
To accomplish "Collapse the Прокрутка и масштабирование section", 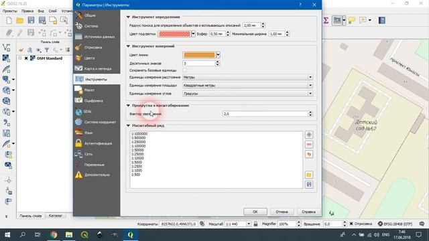I will coord(128,106).
